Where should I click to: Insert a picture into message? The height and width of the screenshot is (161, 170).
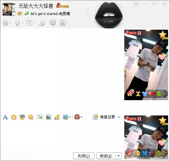click(48, 117)
